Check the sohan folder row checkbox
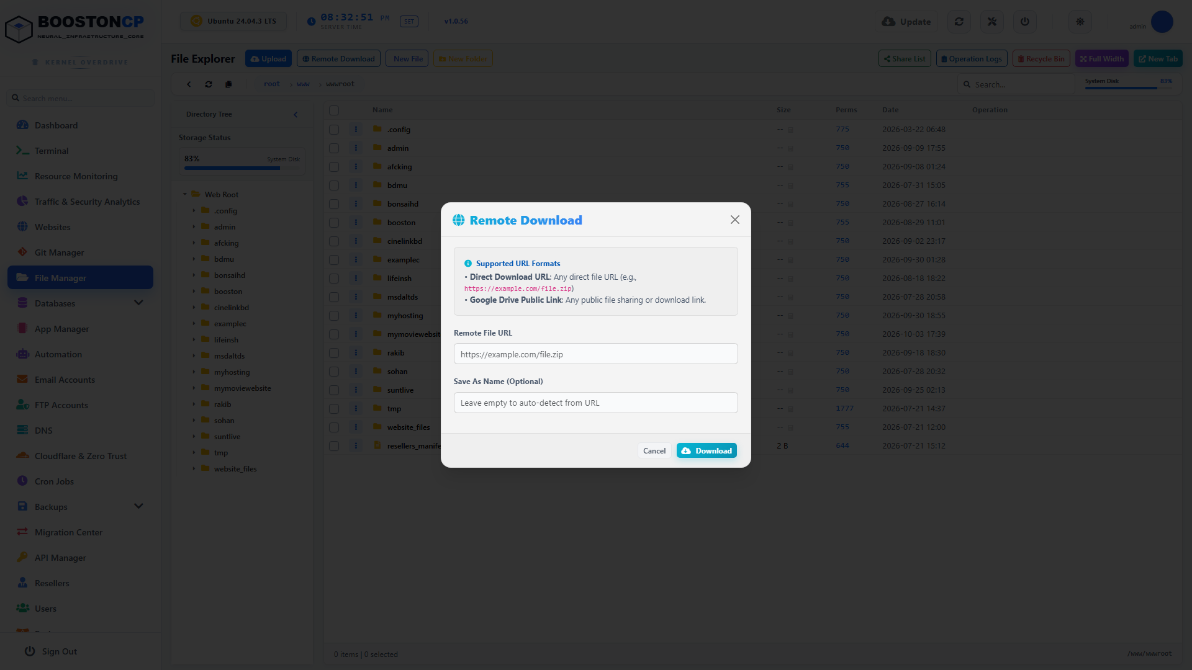This screenshot has width=1192, height=670. tap(334, 371)
